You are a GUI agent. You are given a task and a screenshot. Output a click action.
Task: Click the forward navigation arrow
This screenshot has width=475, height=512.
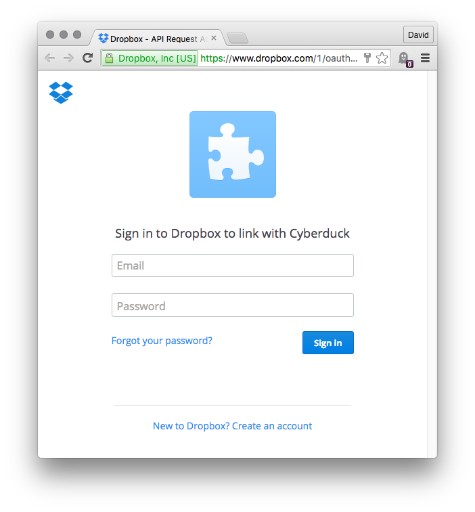(68, 58)
